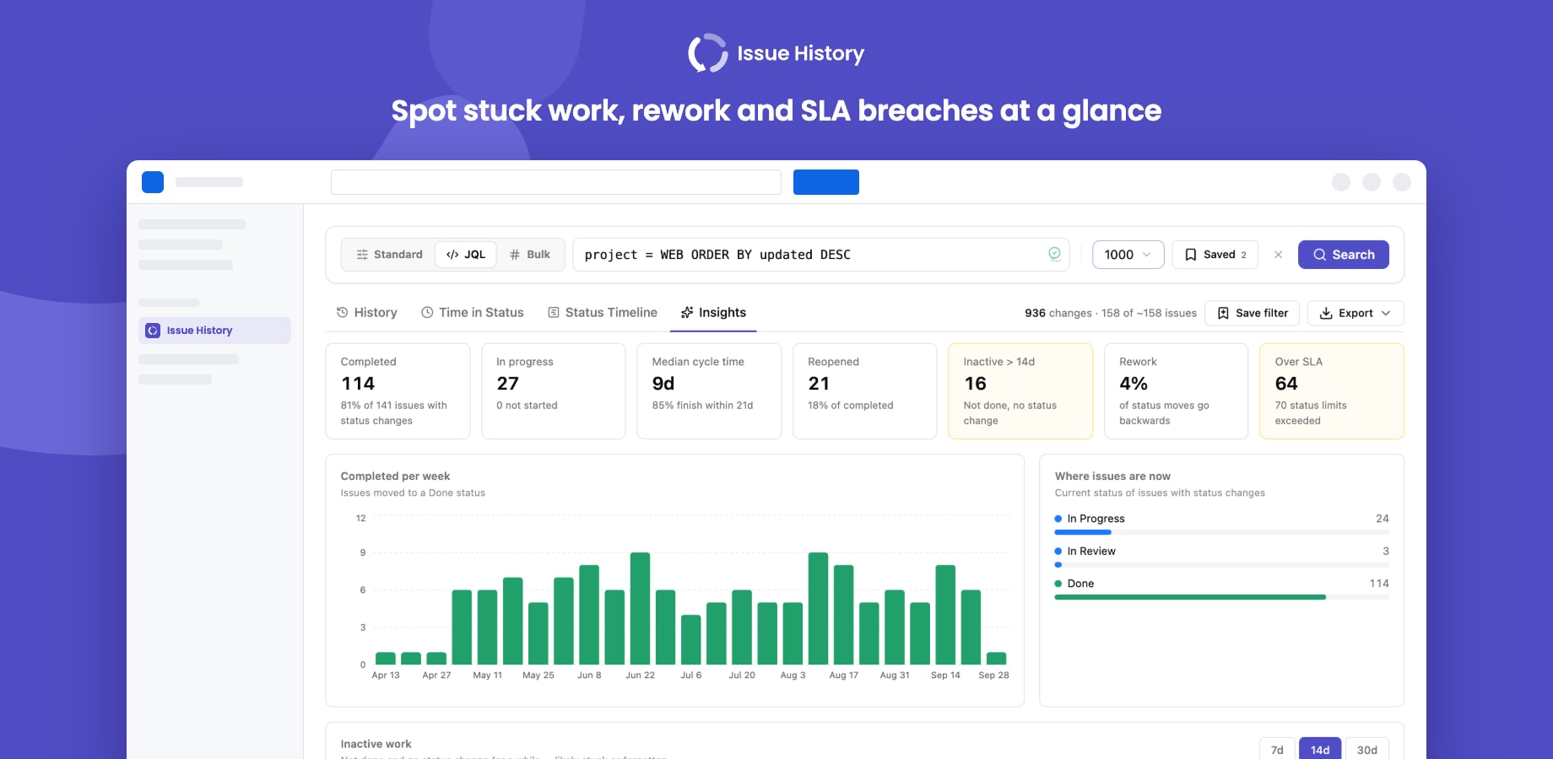
Task: Open the Reopened 21 card
Action: [x=865, y=391]
